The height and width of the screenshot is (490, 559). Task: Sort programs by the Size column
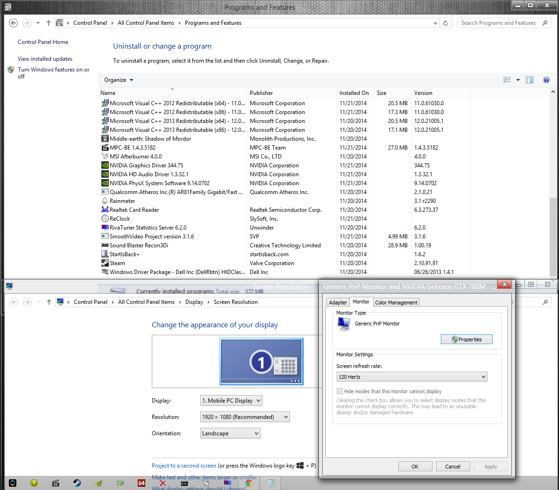(392, 93)
